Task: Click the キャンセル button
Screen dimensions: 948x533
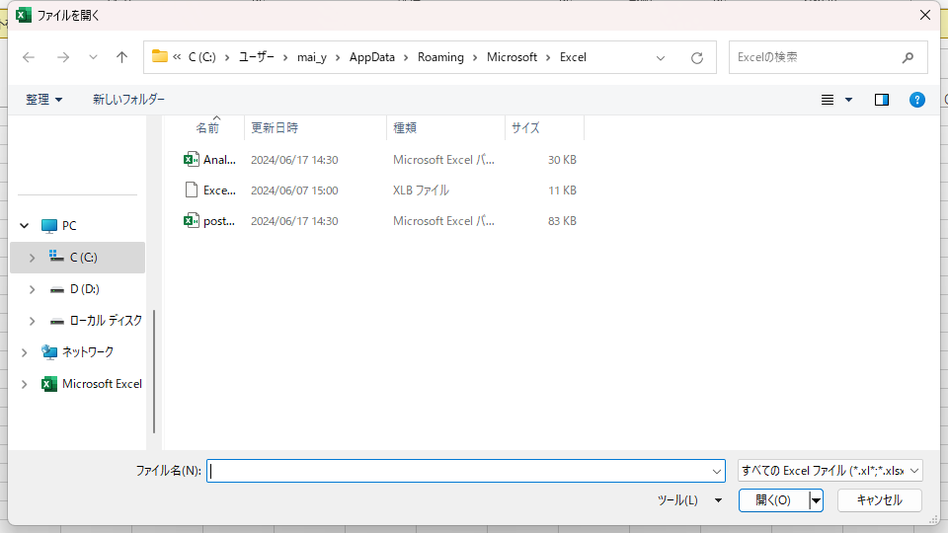Action: 880,500
